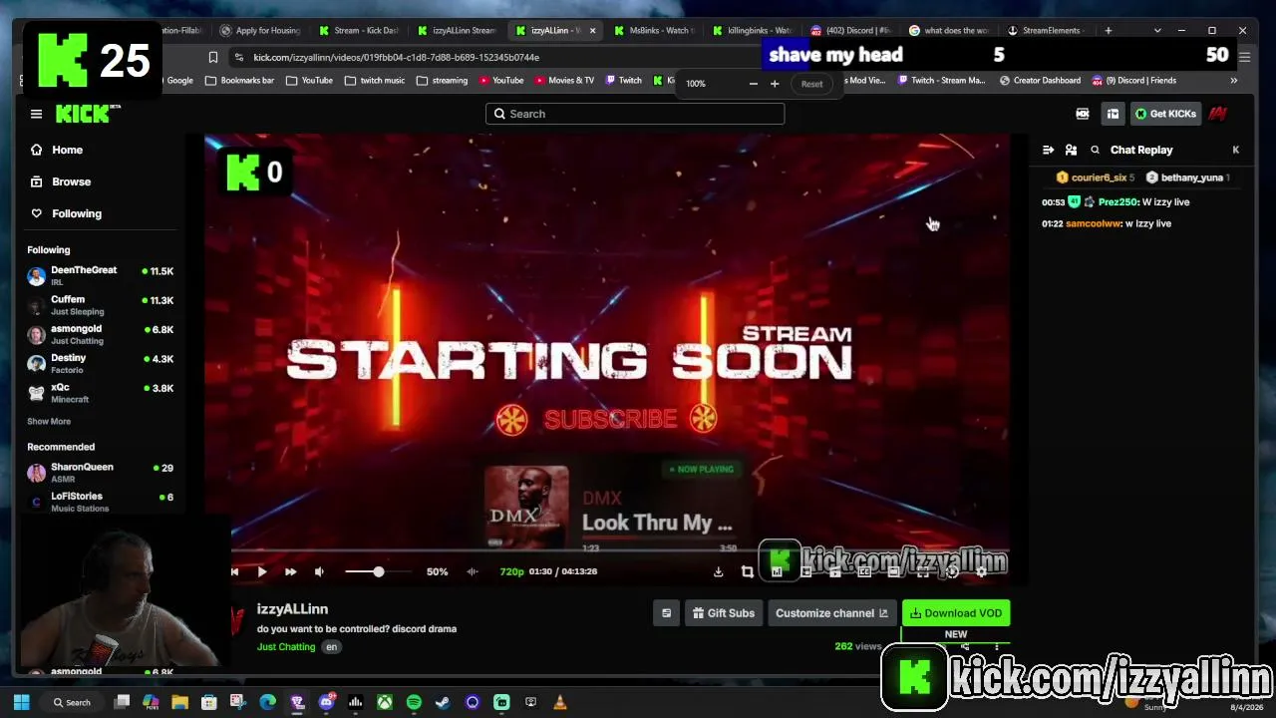Viewport: 1276px width, 718px height.
Task: Play the VOD video
Action: 262,571
